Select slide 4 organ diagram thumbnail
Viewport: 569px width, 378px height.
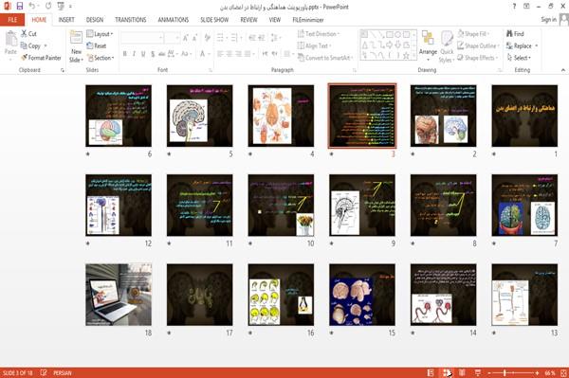pyautogui.click(x=281, y=116)
